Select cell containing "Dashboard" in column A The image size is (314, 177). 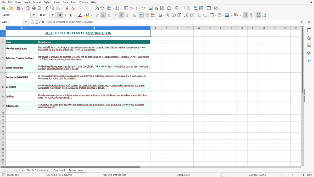tap(22, 87)
